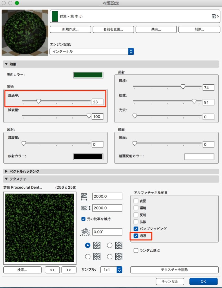
Task: Enable the 表面 alpha channel checkbox
Action: [136, 201]
